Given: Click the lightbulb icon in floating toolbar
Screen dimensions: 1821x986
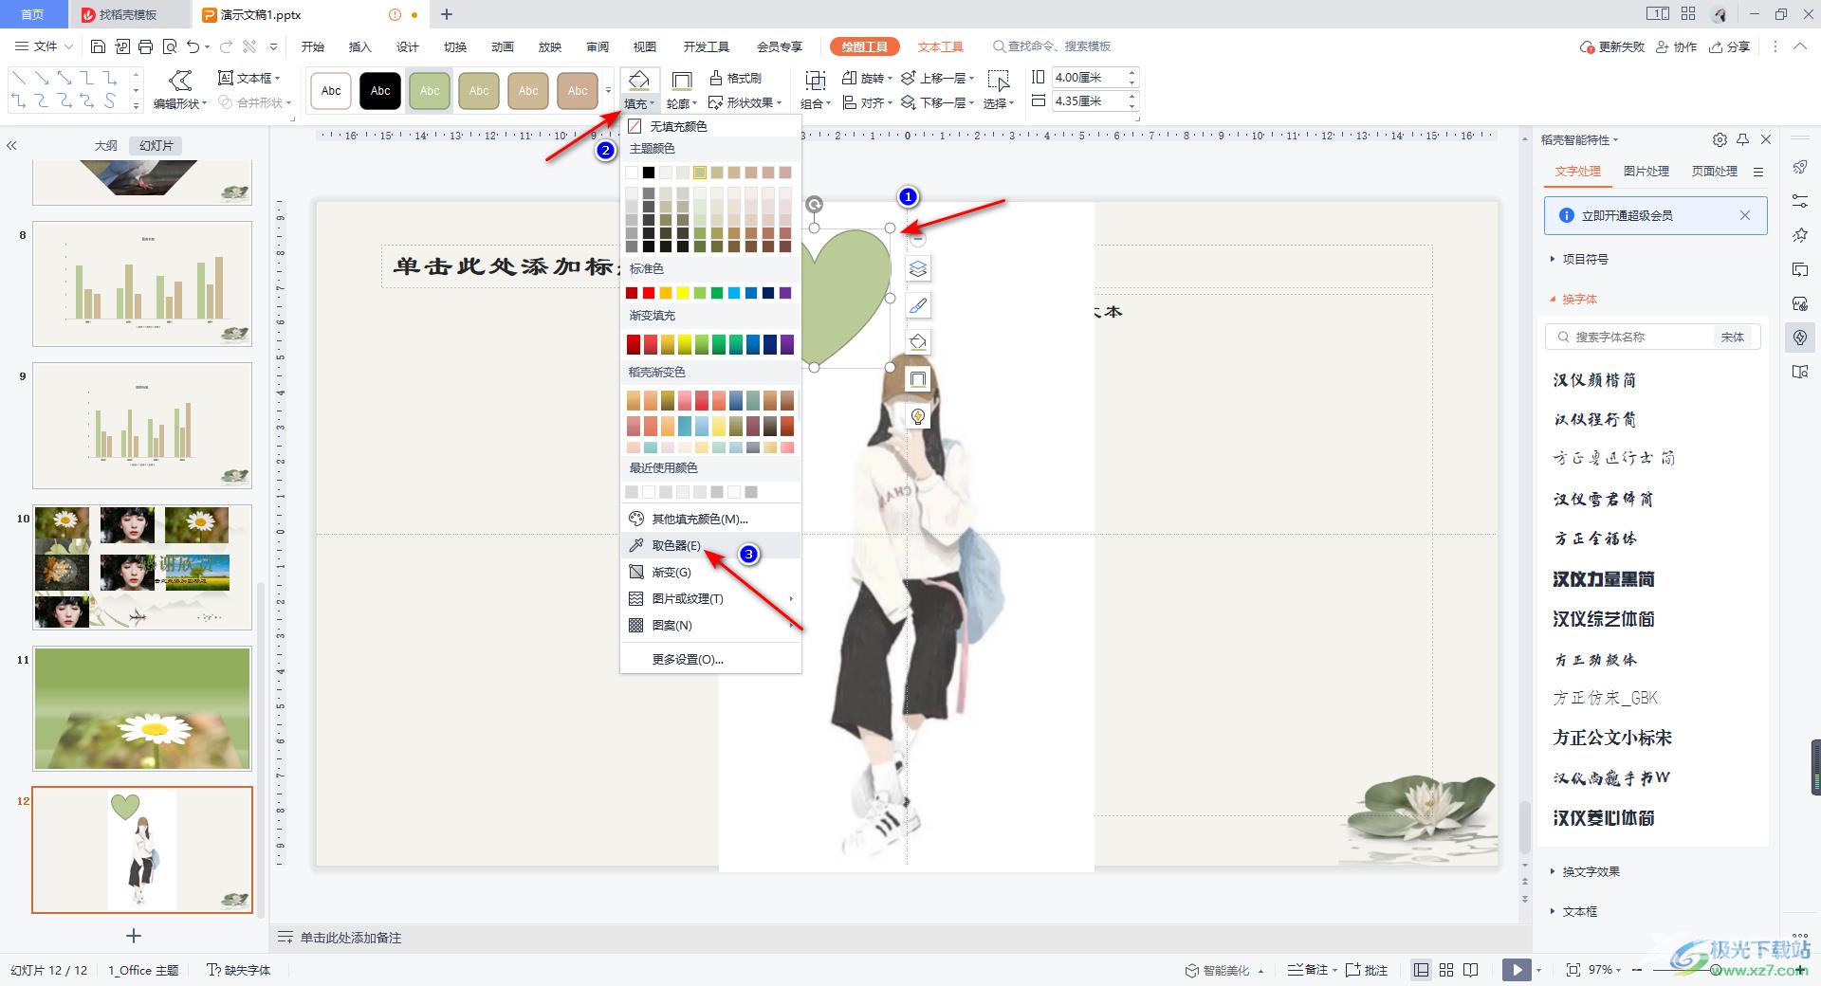Looking at the screenshot, I should click(x=917, y=416).
